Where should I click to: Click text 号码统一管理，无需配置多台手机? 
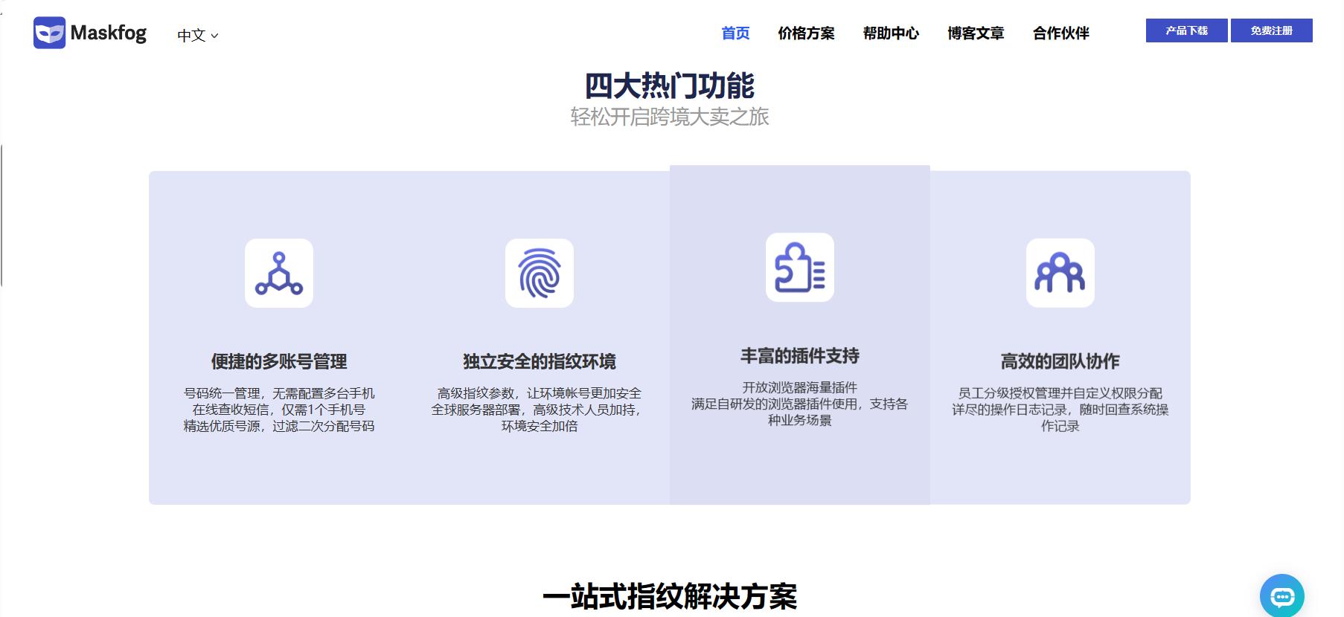click(279, 393)
